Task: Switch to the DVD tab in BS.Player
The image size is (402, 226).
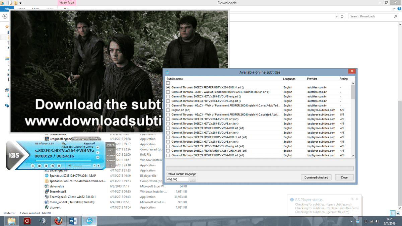Action: pos(111,150)
